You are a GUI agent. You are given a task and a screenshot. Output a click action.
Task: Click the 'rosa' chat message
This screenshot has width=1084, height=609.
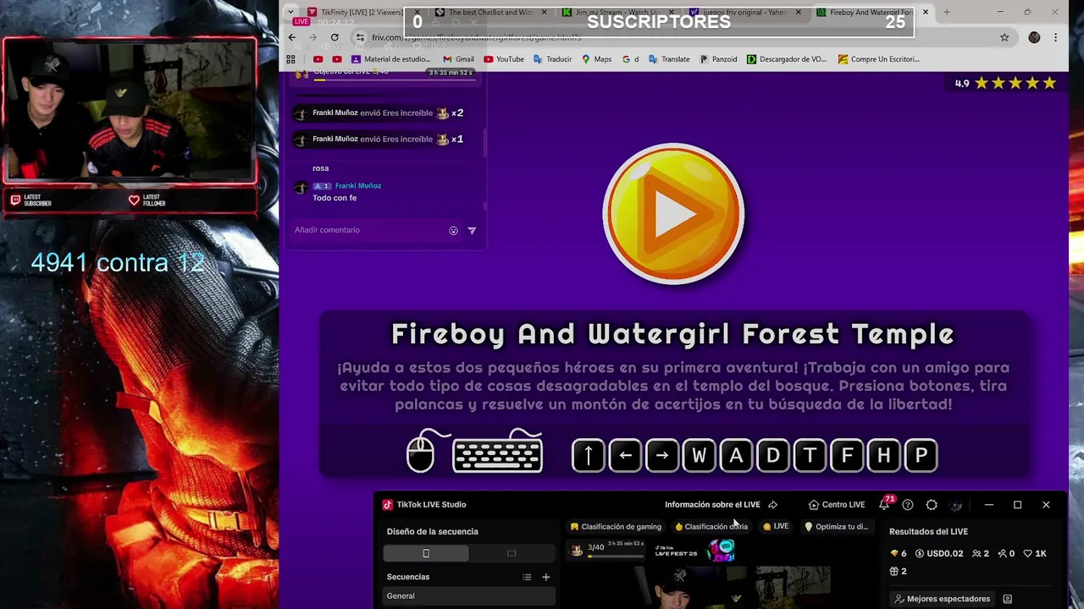coord(320,168)
